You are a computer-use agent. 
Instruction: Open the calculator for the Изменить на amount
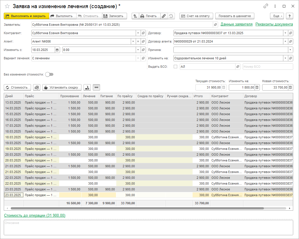coord(257,87)
